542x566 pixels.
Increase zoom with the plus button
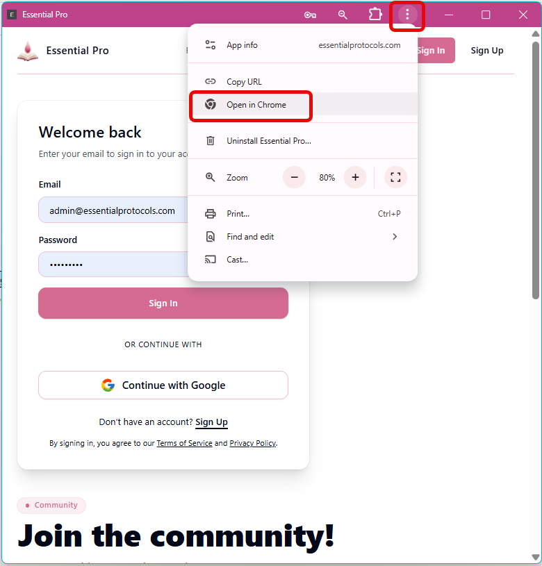click(x=355, y=177)
